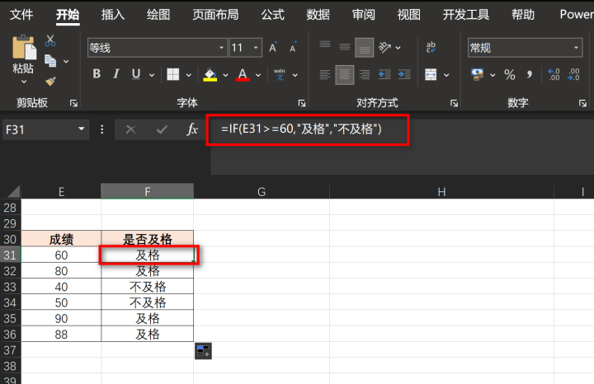The image size is (594, 384).
Task: Expand font color palette arrow
Action: (x=258, y=75)
